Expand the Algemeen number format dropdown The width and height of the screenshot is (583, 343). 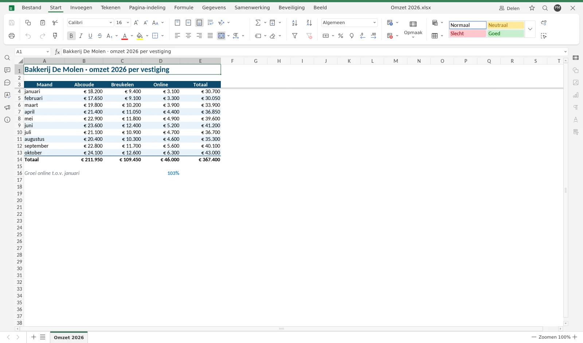tap(349, 23)
